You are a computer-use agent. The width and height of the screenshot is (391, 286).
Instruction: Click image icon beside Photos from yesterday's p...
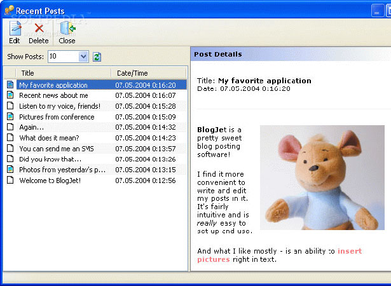(10, 169)
